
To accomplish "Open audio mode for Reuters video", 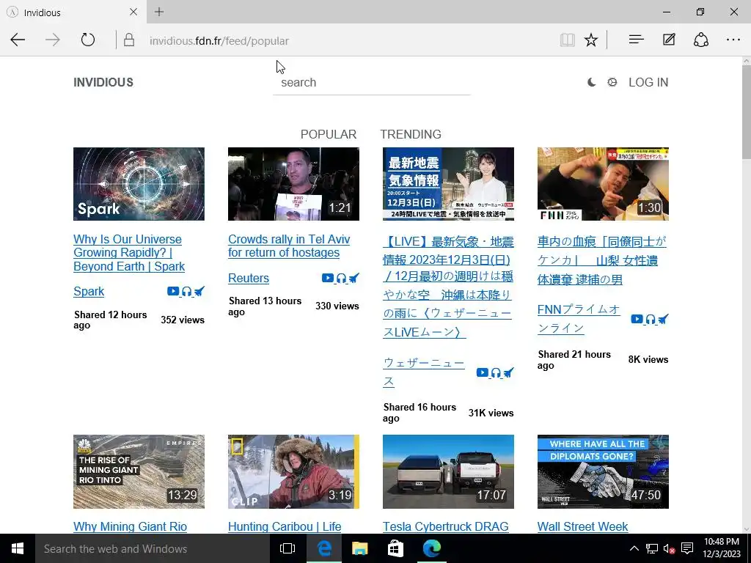I will (x=342, y=278).
